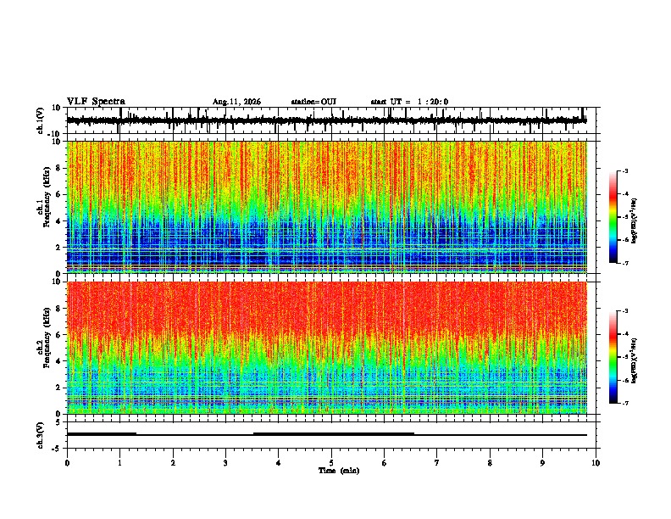Click the 6 tick on time axis

pos(385,463)
